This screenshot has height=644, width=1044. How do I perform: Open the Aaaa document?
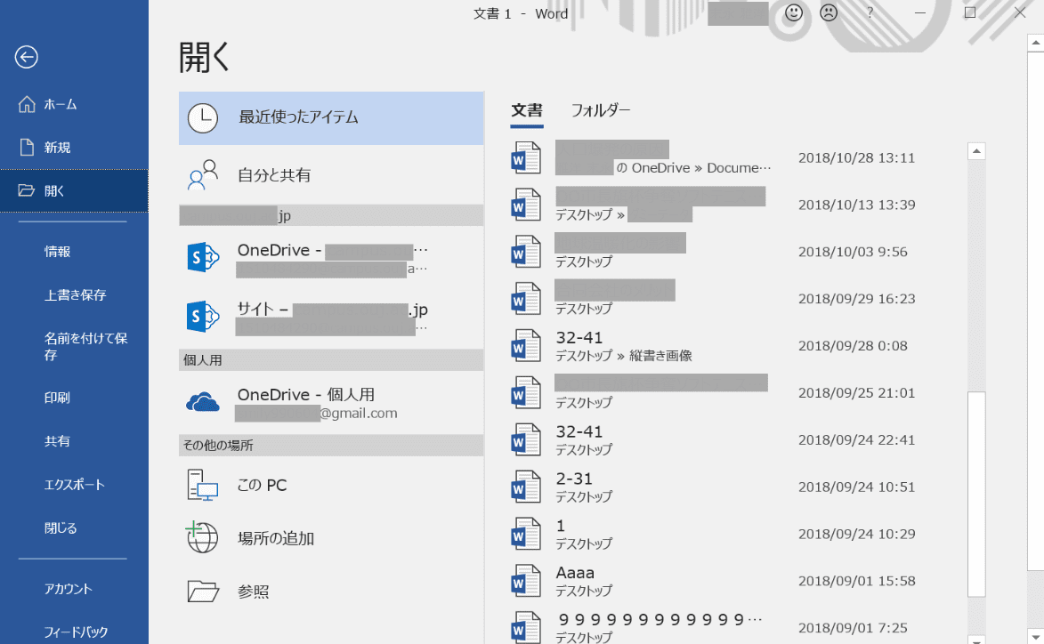[734, 582]
